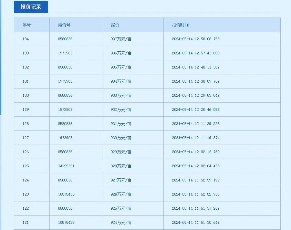This screenshot has height=230, width=291.
Task: Select serial number 130 cell
Action: coord(26,95)
